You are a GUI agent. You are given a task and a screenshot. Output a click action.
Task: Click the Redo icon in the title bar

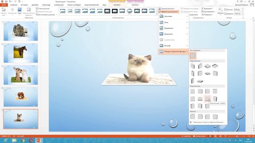[15, 2]
